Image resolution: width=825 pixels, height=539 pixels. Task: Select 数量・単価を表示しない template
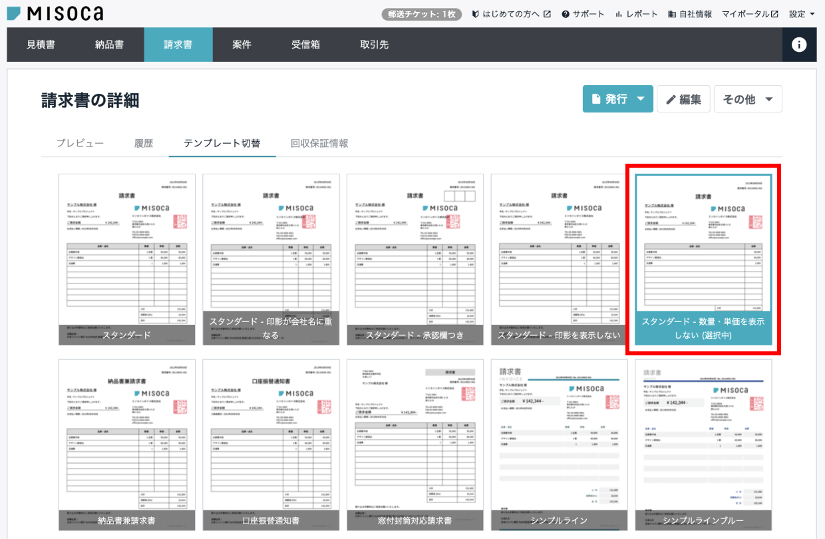703,260
